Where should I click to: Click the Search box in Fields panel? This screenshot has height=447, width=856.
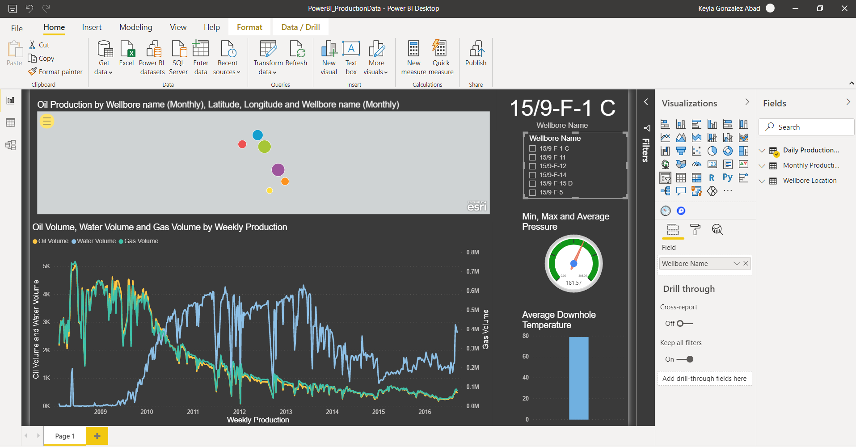(806, 127)
